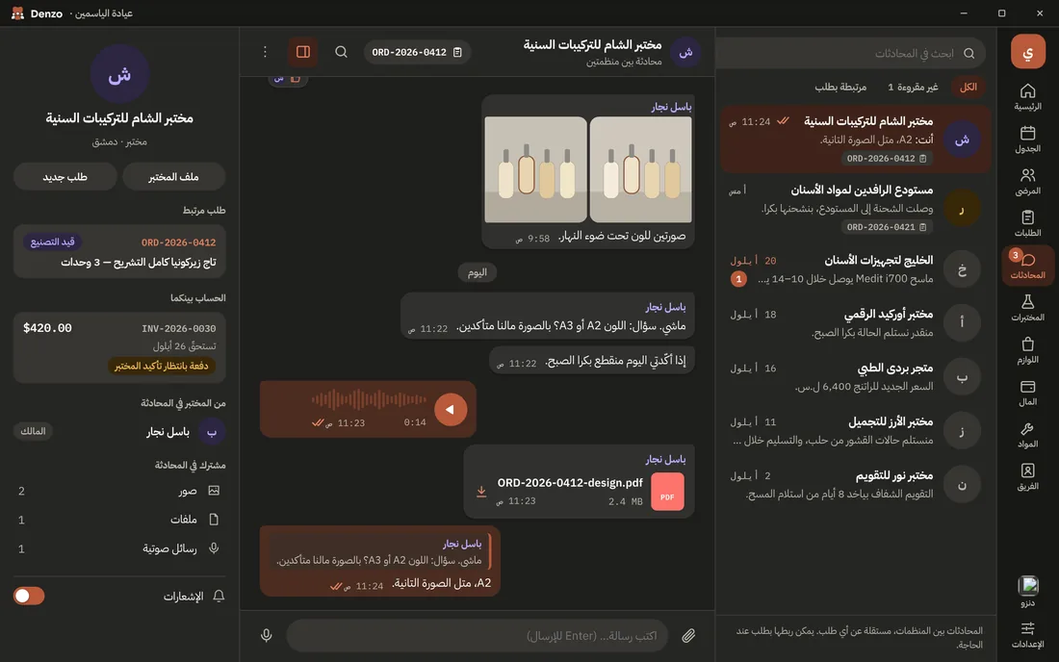Click the ORD-2026-0421 tag in conversation list

[887, 227]
